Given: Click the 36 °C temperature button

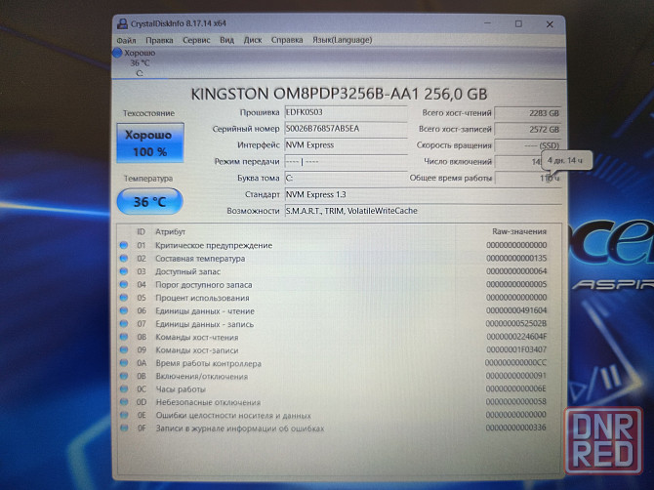Looking at the screenshot, I should click(x=149, y=201).
